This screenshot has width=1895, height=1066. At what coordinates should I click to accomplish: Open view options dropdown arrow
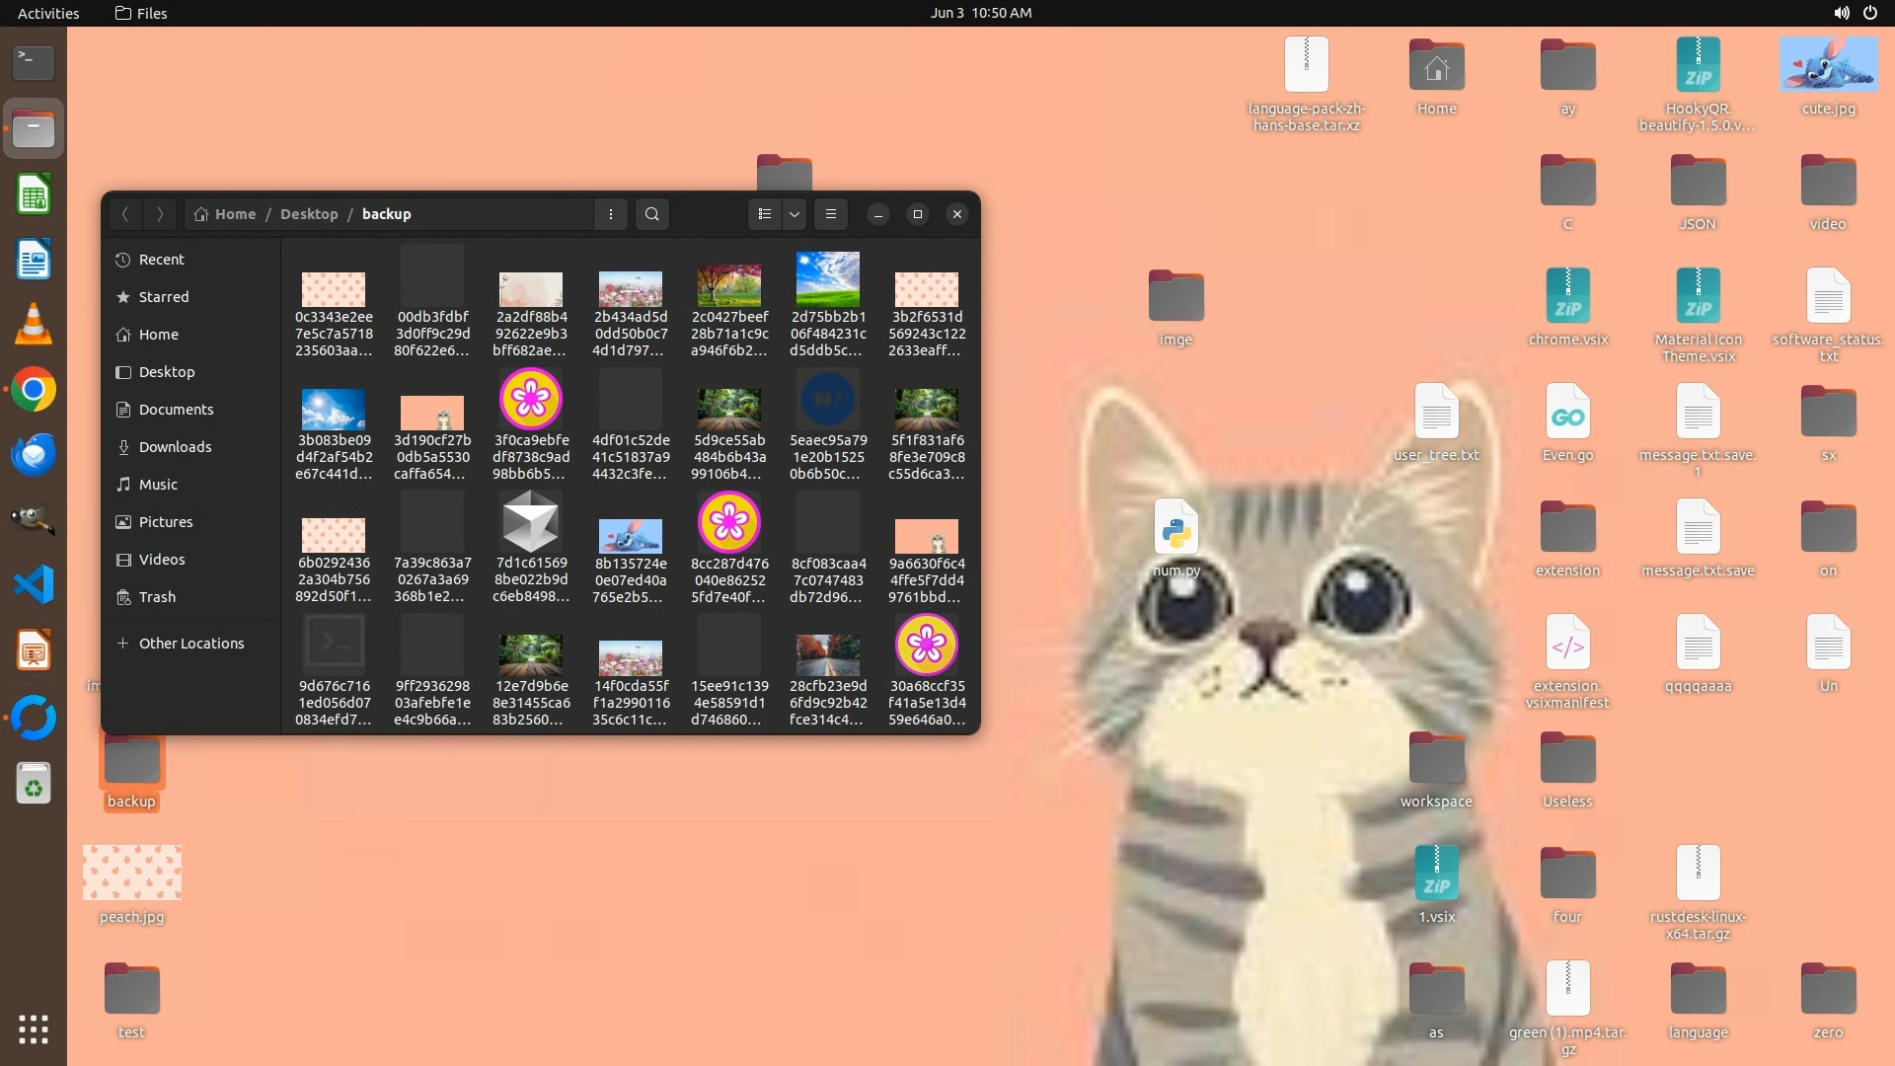click(x=795, y=214)
